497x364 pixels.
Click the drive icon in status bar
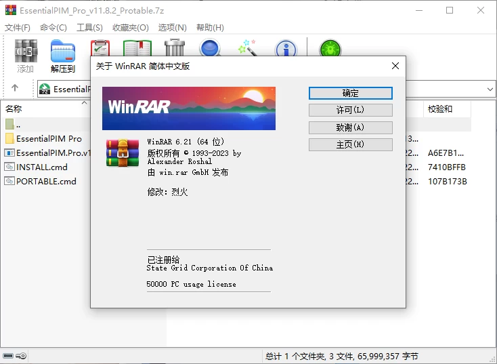8,356
